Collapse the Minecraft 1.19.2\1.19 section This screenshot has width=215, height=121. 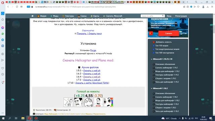tap(152, 59)
